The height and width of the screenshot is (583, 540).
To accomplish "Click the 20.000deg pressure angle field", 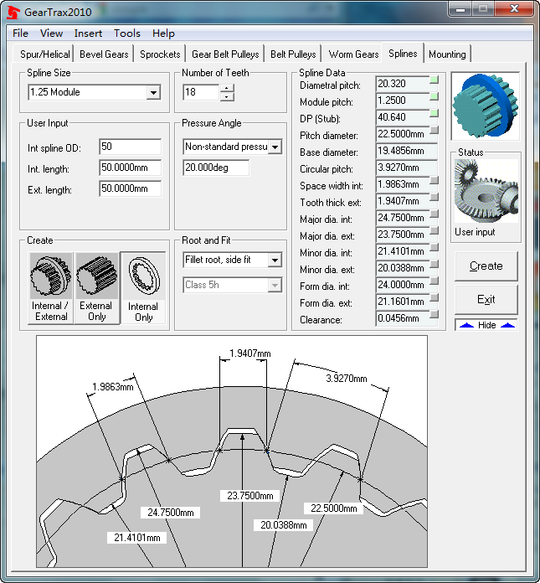I will click(216, 168).
